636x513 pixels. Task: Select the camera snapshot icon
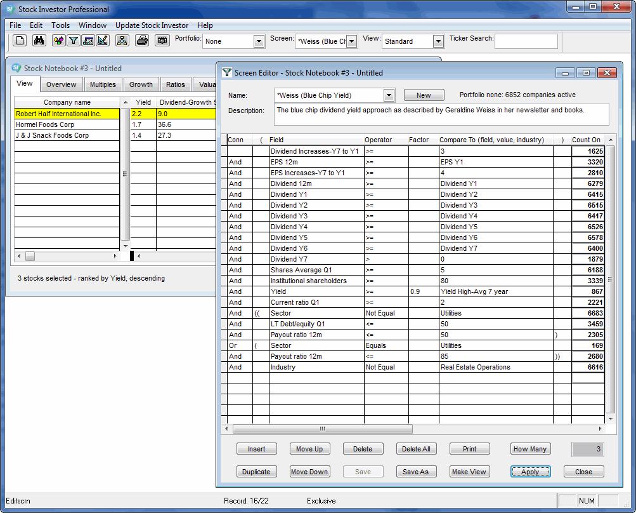(x=161, y=41)
